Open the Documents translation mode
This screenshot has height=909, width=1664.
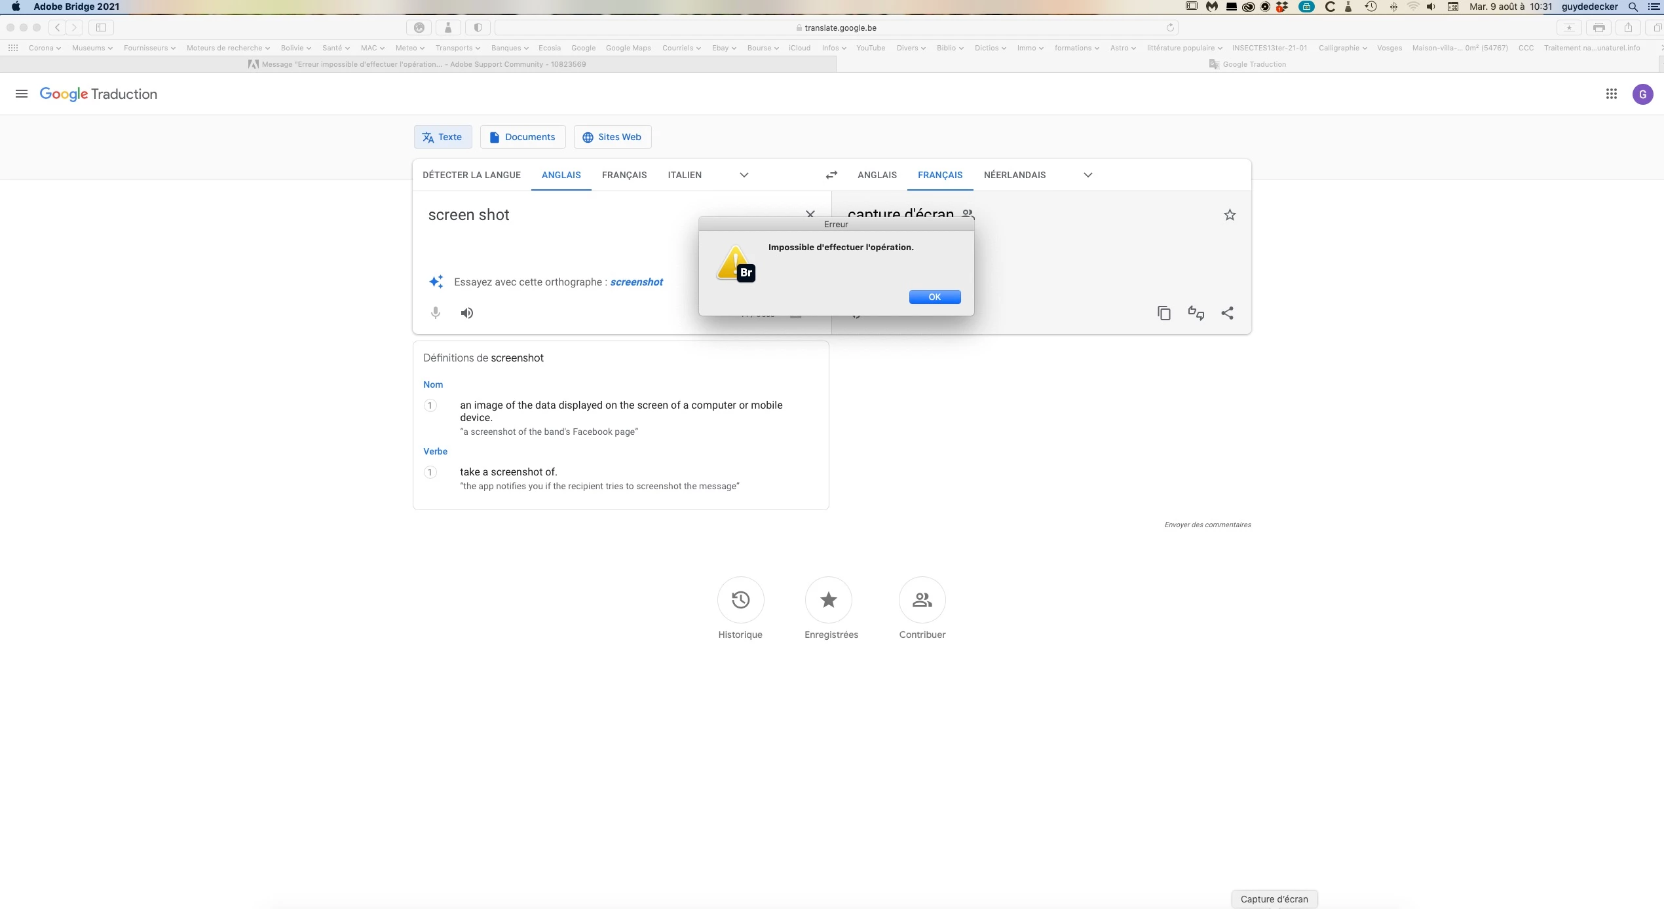[522, 137]
